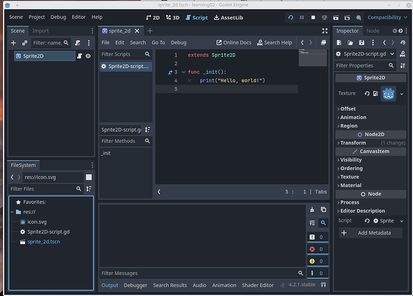Expand the Material section
Viewport: 413px width, 296px height.
click(x=371, y=185)
